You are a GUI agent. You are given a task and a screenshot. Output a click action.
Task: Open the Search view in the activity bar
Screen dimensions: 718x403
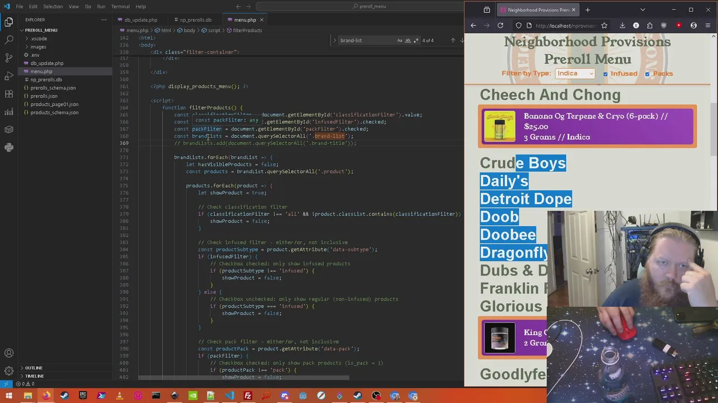pyautogui.click(x=9, y=40)
